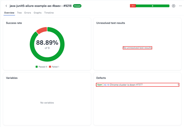Click the Open status badge on defect
The image size is (184, 127).
(100, 85)
